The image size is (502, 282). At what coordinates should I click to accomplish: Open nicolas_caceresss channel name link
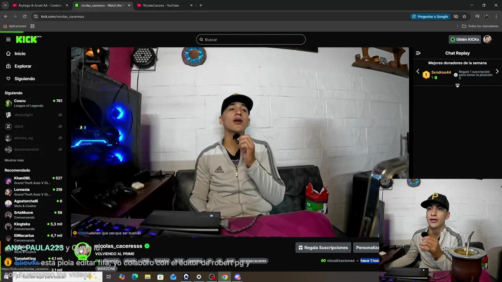tap(119, 246)
